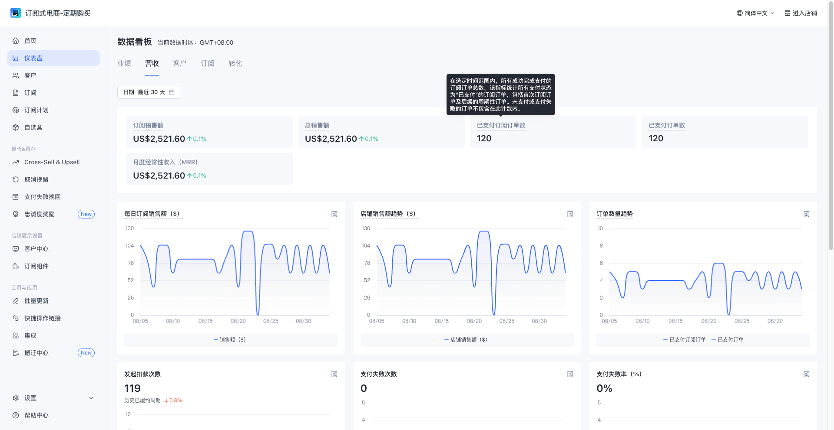This screenshot has width=834, height=430.
Task: Click the calendar icon in date filter
Action: click(x=172, y=92)
